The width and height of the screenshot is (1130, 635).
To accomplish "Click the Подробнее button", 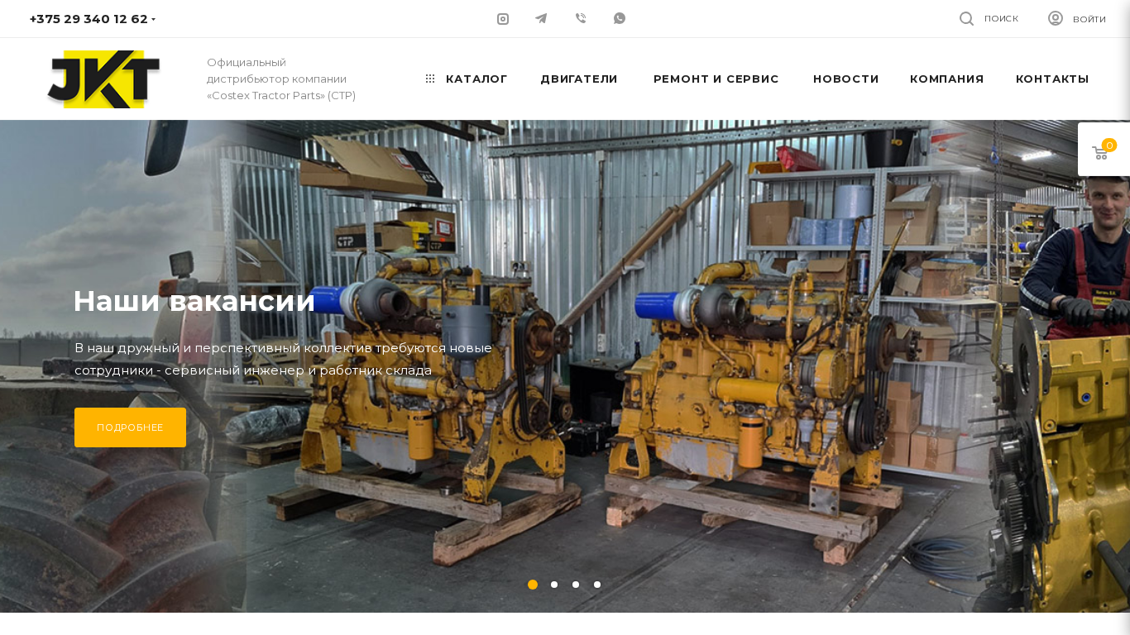I will [130, 427].
